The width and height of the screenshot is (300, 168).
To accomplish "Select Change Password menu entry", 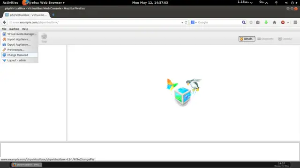I will (x=20, y=55).
